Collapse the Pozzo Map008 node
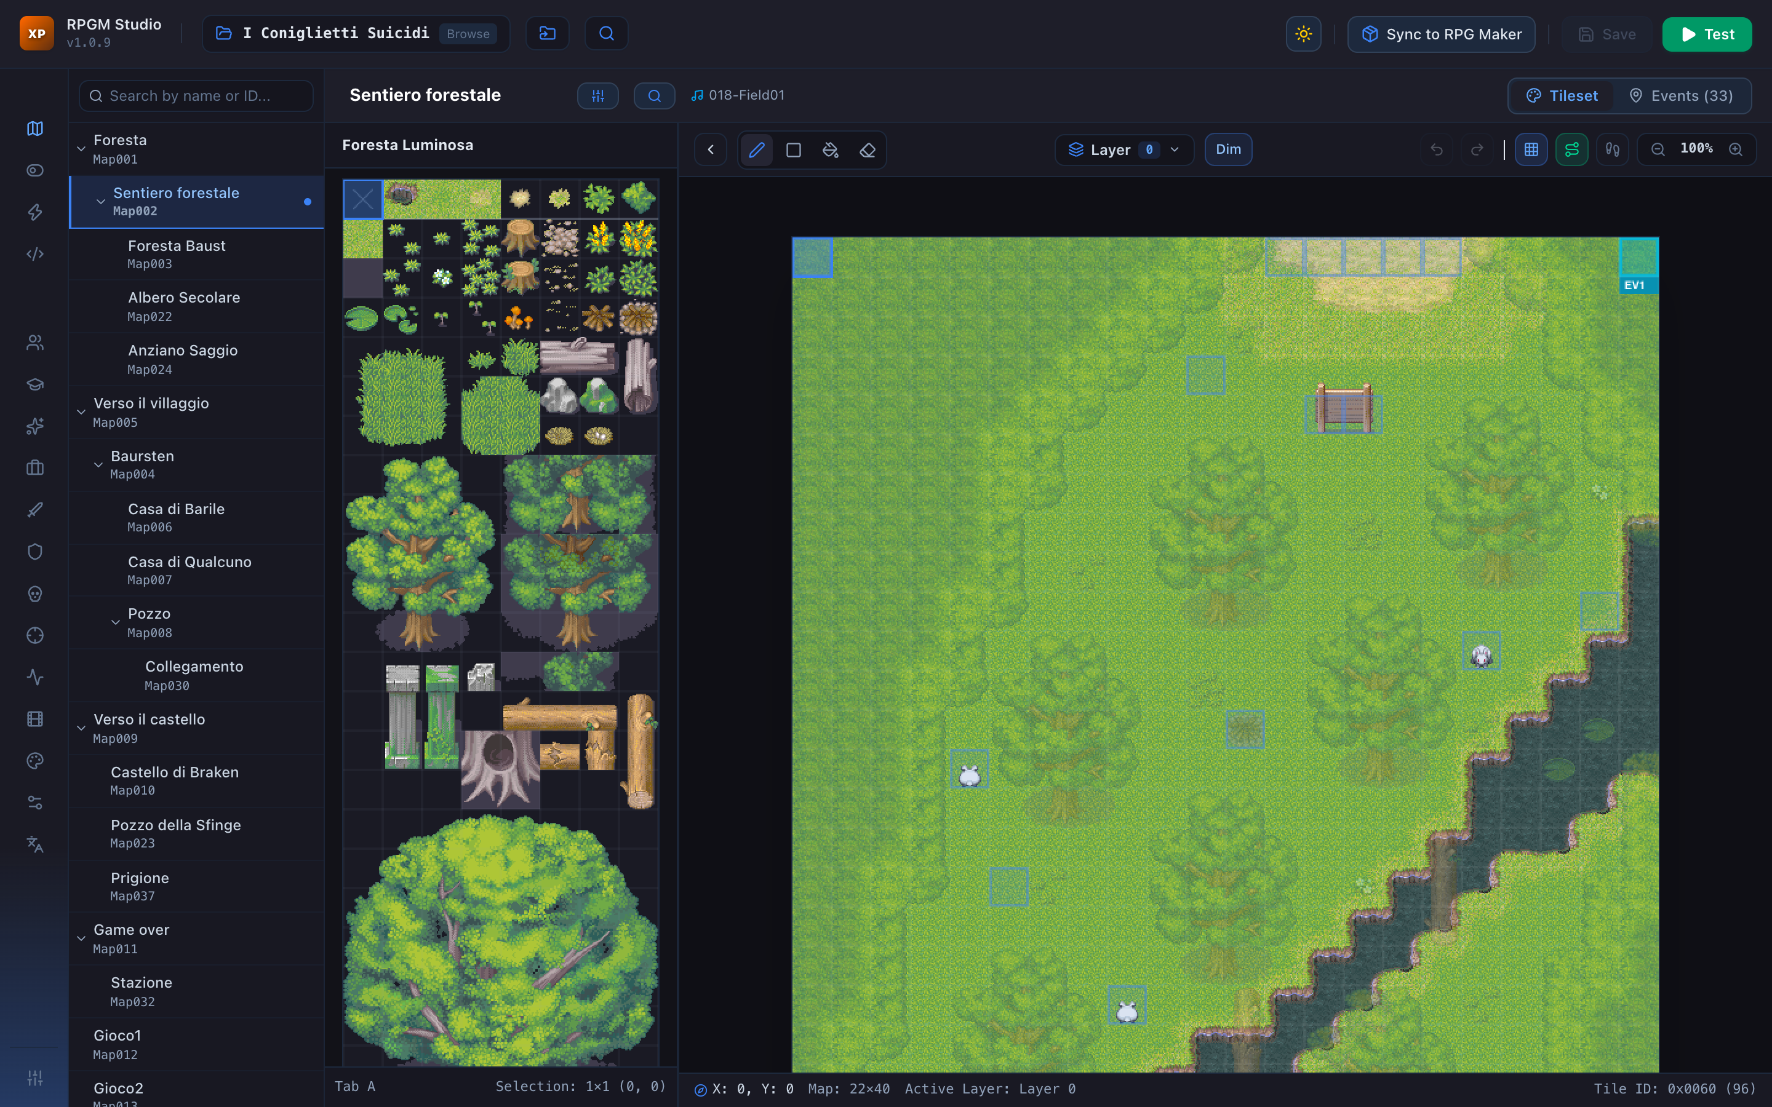The image size is (1772, 1107). [116, 622]
